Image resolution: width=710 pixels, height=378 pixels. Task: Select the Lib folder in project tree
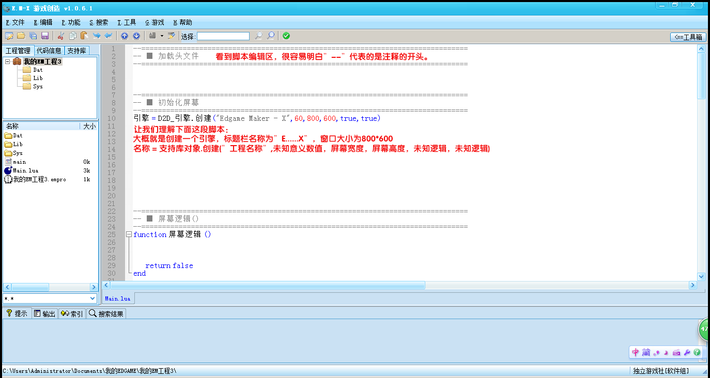[x=38, y=78]
